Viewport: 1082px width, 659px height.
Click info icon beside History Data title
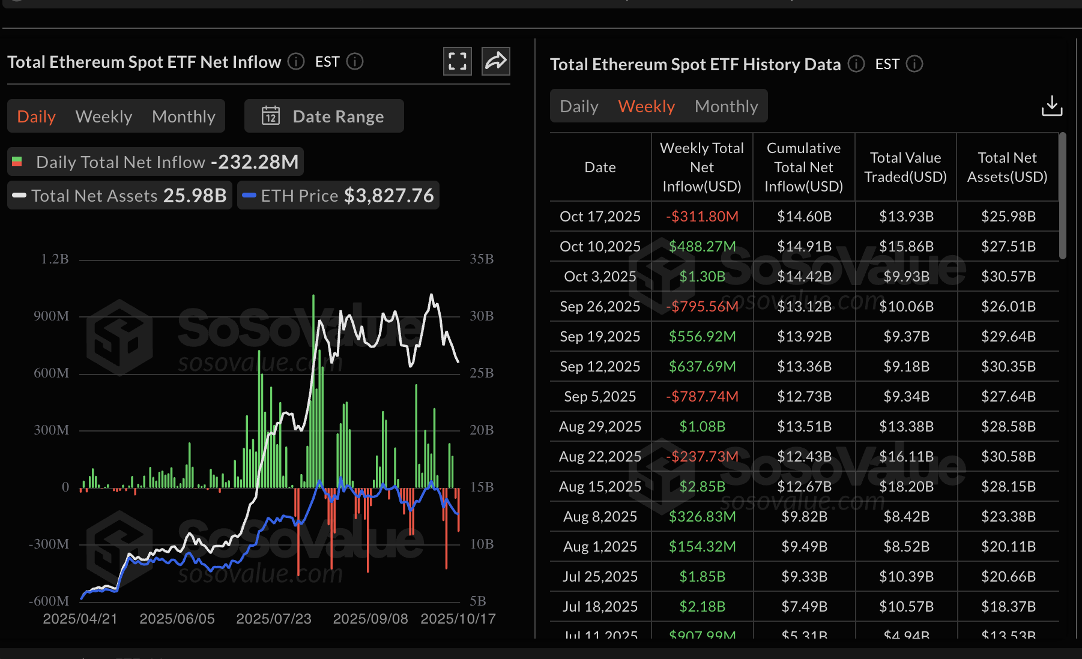pyautogui.click(x=856, y=64)
